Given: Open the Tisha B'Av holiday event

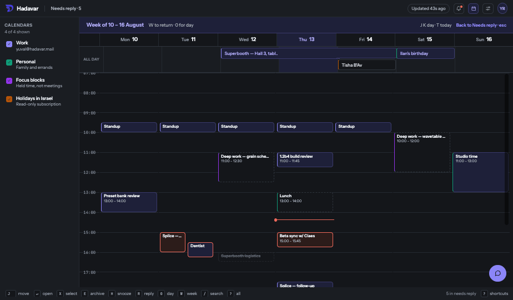Looking at the screenshot, I should (367, 65).
